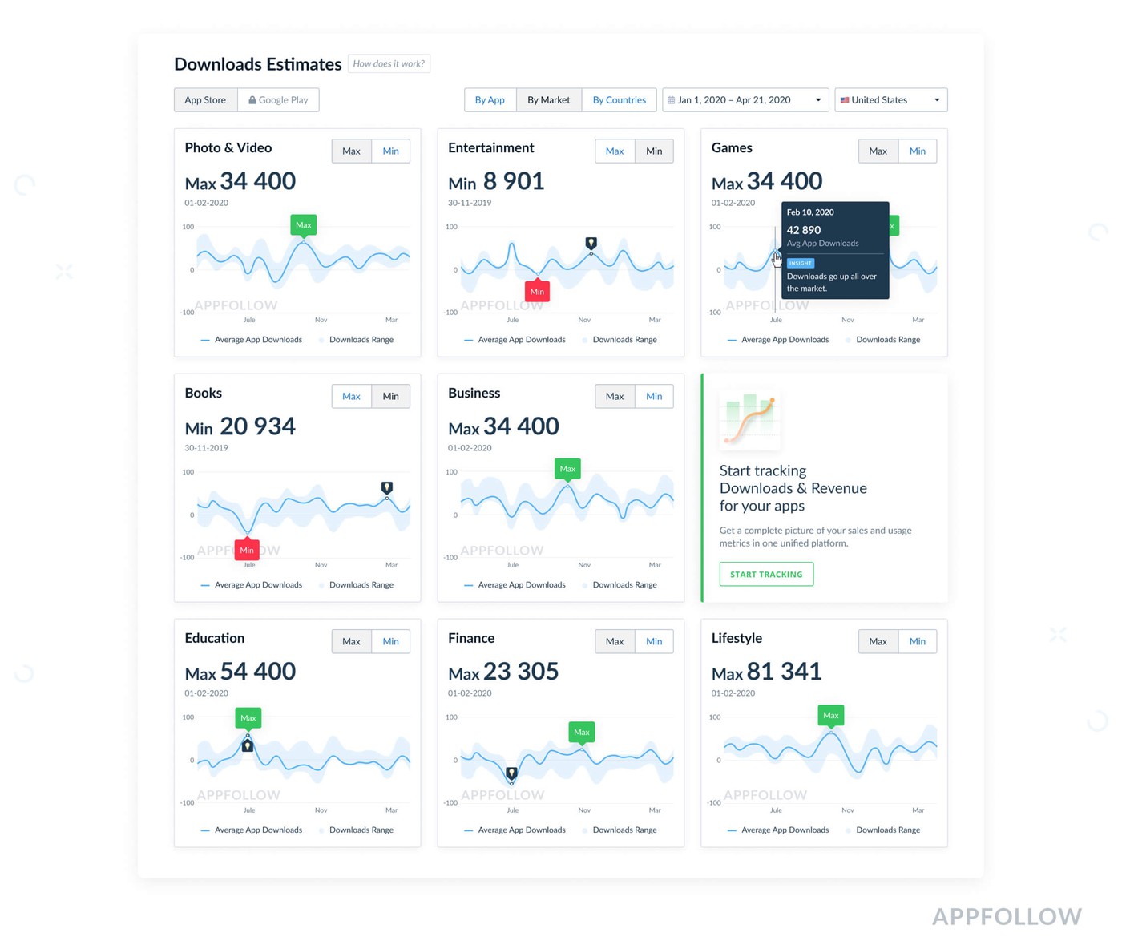1122x945 pixels.
Task: Select the App Store tab
Action: (205, 100)
